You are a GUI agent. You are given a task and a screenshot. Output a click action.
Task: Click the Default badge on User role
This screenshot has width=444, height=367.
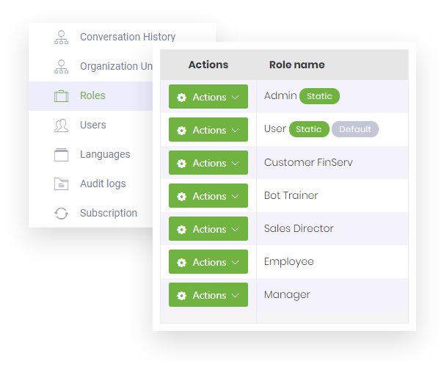(x=355, y=129)
